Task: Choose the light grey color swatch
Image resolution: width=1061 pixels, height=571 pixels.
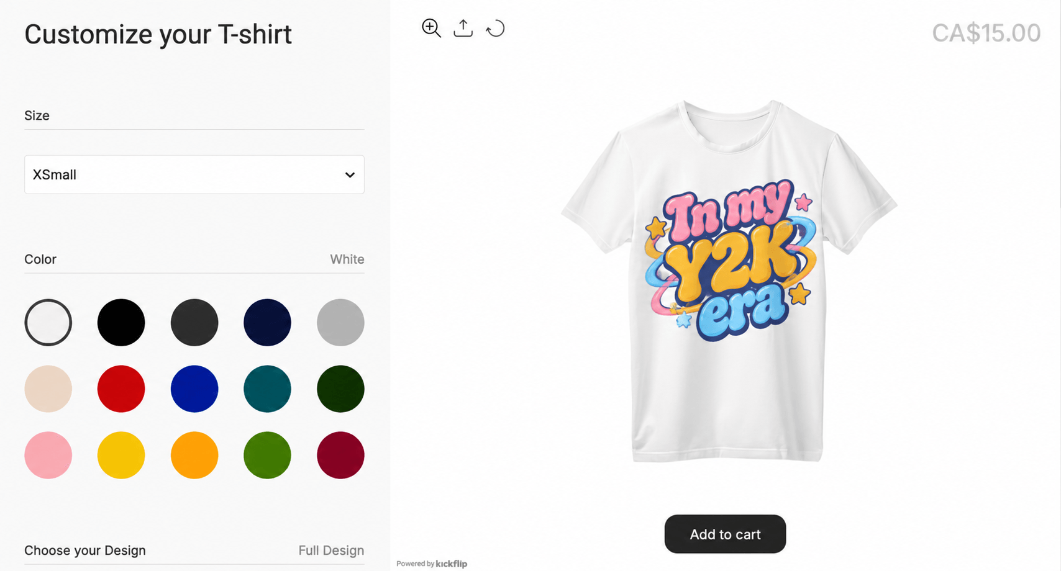Action: [x=340, y=323]
